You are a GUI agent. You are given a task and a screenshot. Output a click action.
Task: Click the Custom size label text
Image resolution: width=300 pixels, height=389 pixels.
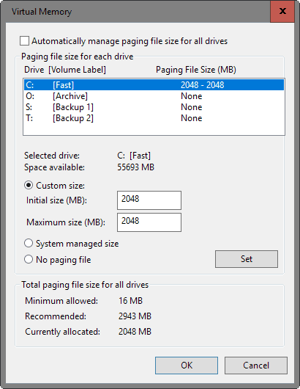[60, 186]
